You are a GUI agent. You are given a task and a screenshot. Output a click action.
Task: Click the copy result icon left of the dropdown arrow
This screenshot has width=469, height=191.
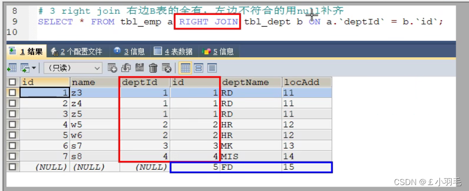pyautogui.click(x=25, y=68)
